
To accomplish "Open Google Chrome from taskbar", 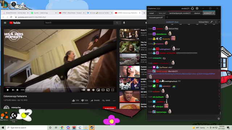I will [62, 127].
